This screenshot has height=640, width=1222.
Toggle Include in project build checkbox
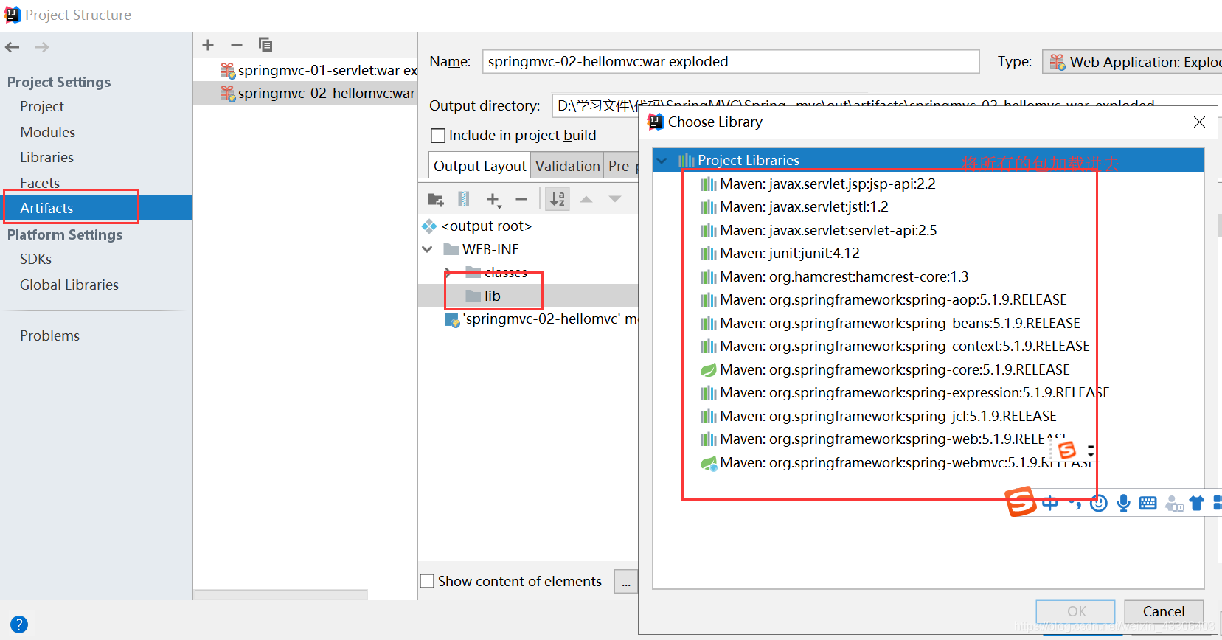point(438,136)
